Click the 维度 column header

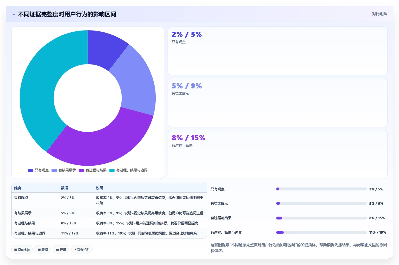click(18, 188)
